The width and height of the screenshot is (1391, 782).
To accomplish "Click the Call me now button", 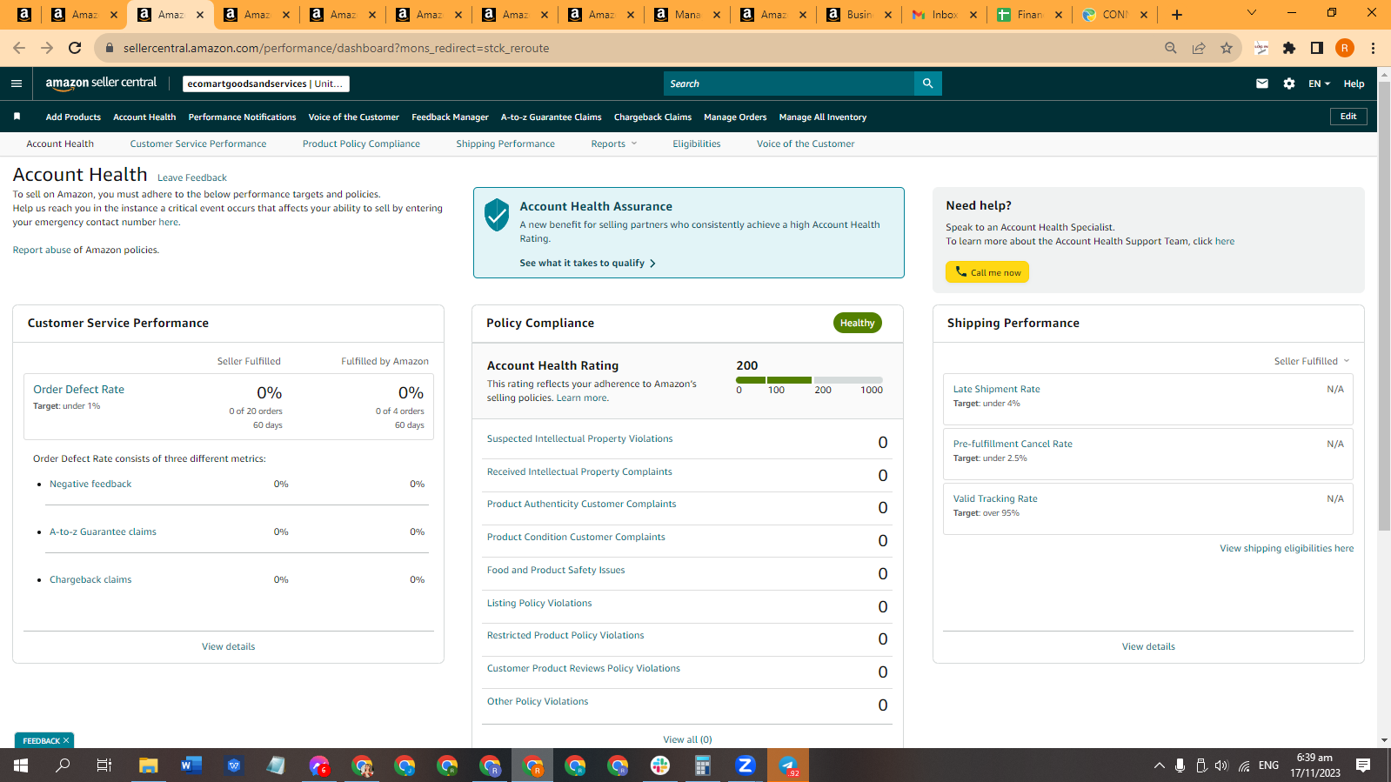I will coord(987,272).
